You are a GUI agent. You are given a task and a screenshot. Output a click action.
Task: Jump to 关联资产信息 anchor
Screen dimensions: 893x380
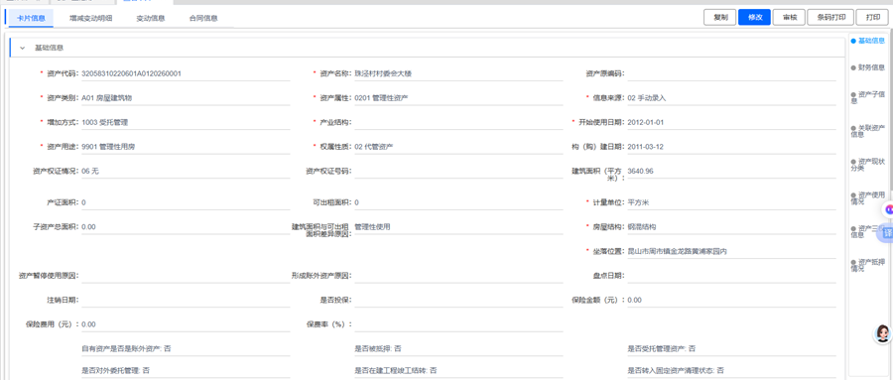[868, 131]
